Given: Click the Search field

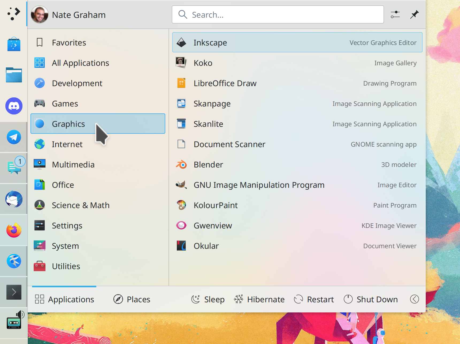Looking at the screenshot, I should 277,14.
